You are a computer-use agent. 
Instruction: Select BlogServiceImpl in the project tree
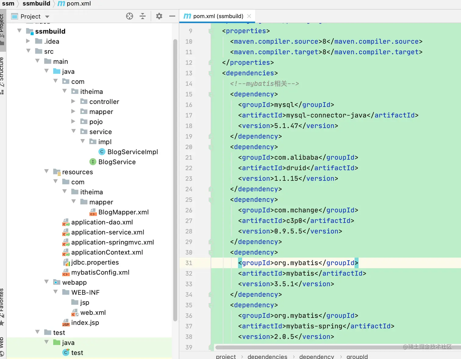coord(133,152)
